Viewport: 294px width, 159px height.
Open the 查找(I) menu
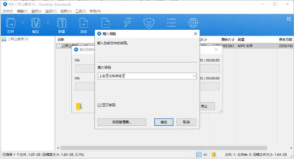pos(36,11)
